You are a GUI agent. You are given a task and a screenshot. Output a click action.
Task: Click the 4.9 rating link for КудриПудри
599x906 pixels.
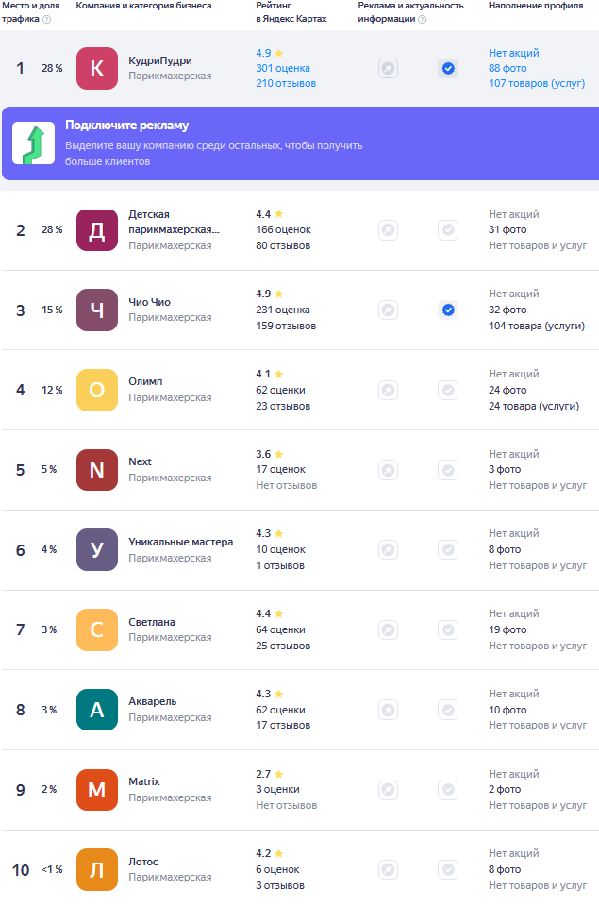click(269, 53)
